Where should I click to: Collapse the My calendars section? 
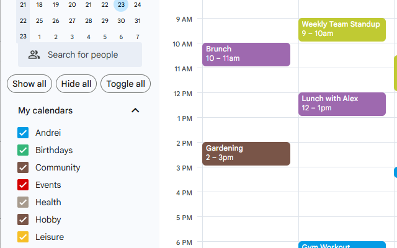(135, 110)
